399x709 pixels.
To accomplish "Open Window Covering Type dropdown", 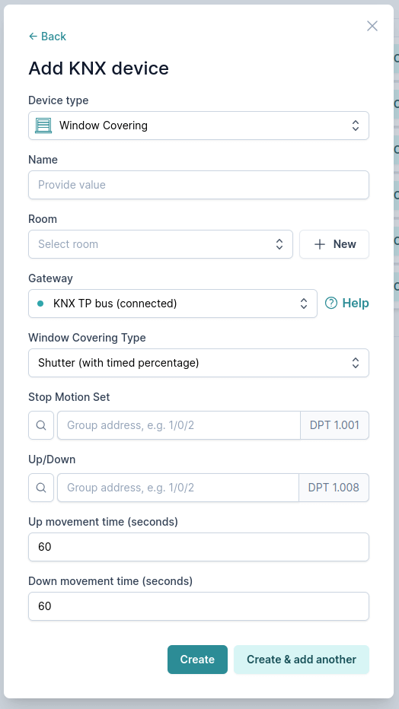I will pyautogui.click(x=199, y=363).
